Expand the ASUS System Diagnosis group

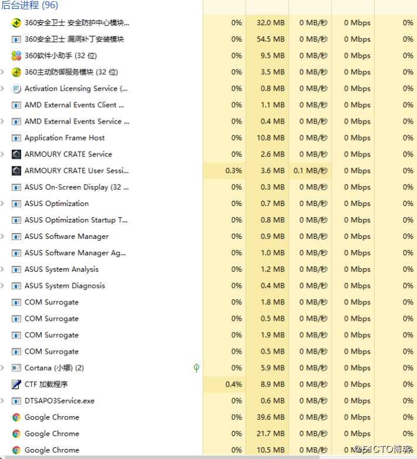2,286
